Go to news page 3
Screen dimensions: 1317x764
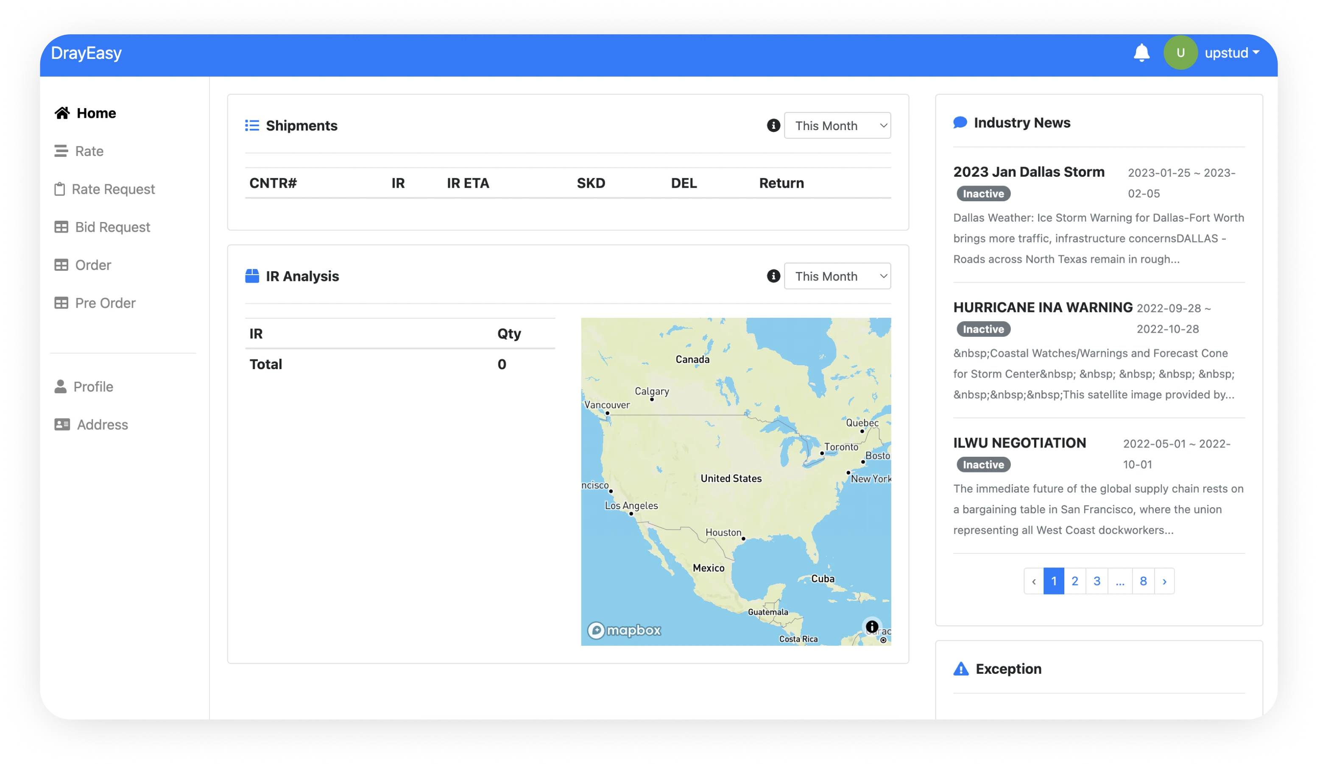(x=1097, y=581)
